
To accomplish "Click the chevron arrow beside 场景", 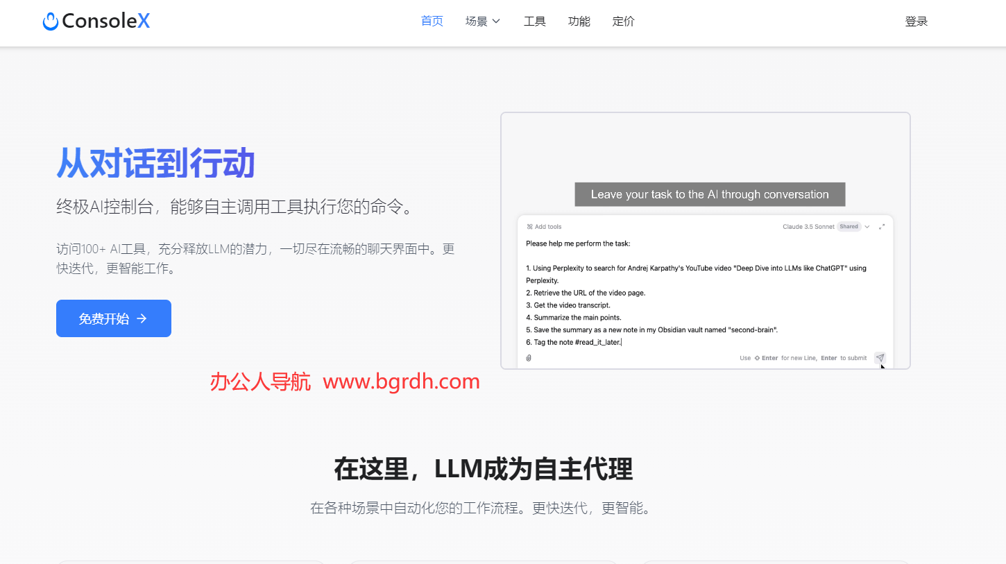I will (x=496, y=22).
